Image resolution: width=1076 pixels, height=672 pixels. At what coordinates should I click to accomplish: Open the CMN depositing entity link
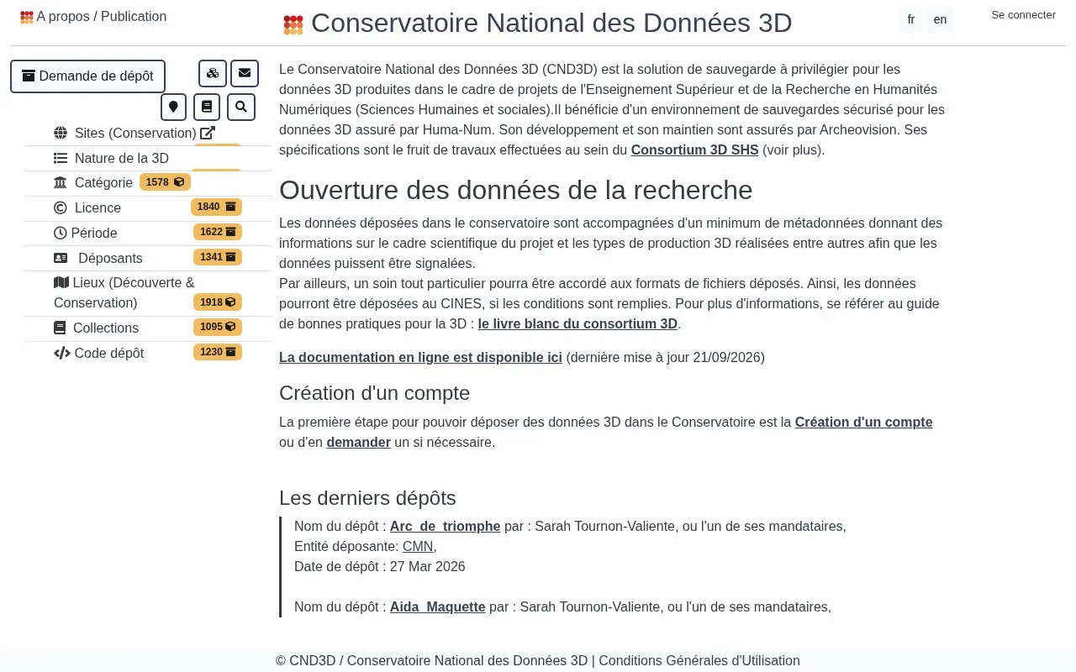418,546
